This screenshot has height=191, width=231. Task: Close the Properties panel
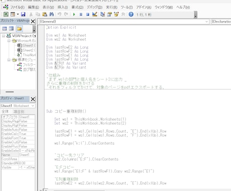point(33,99)
